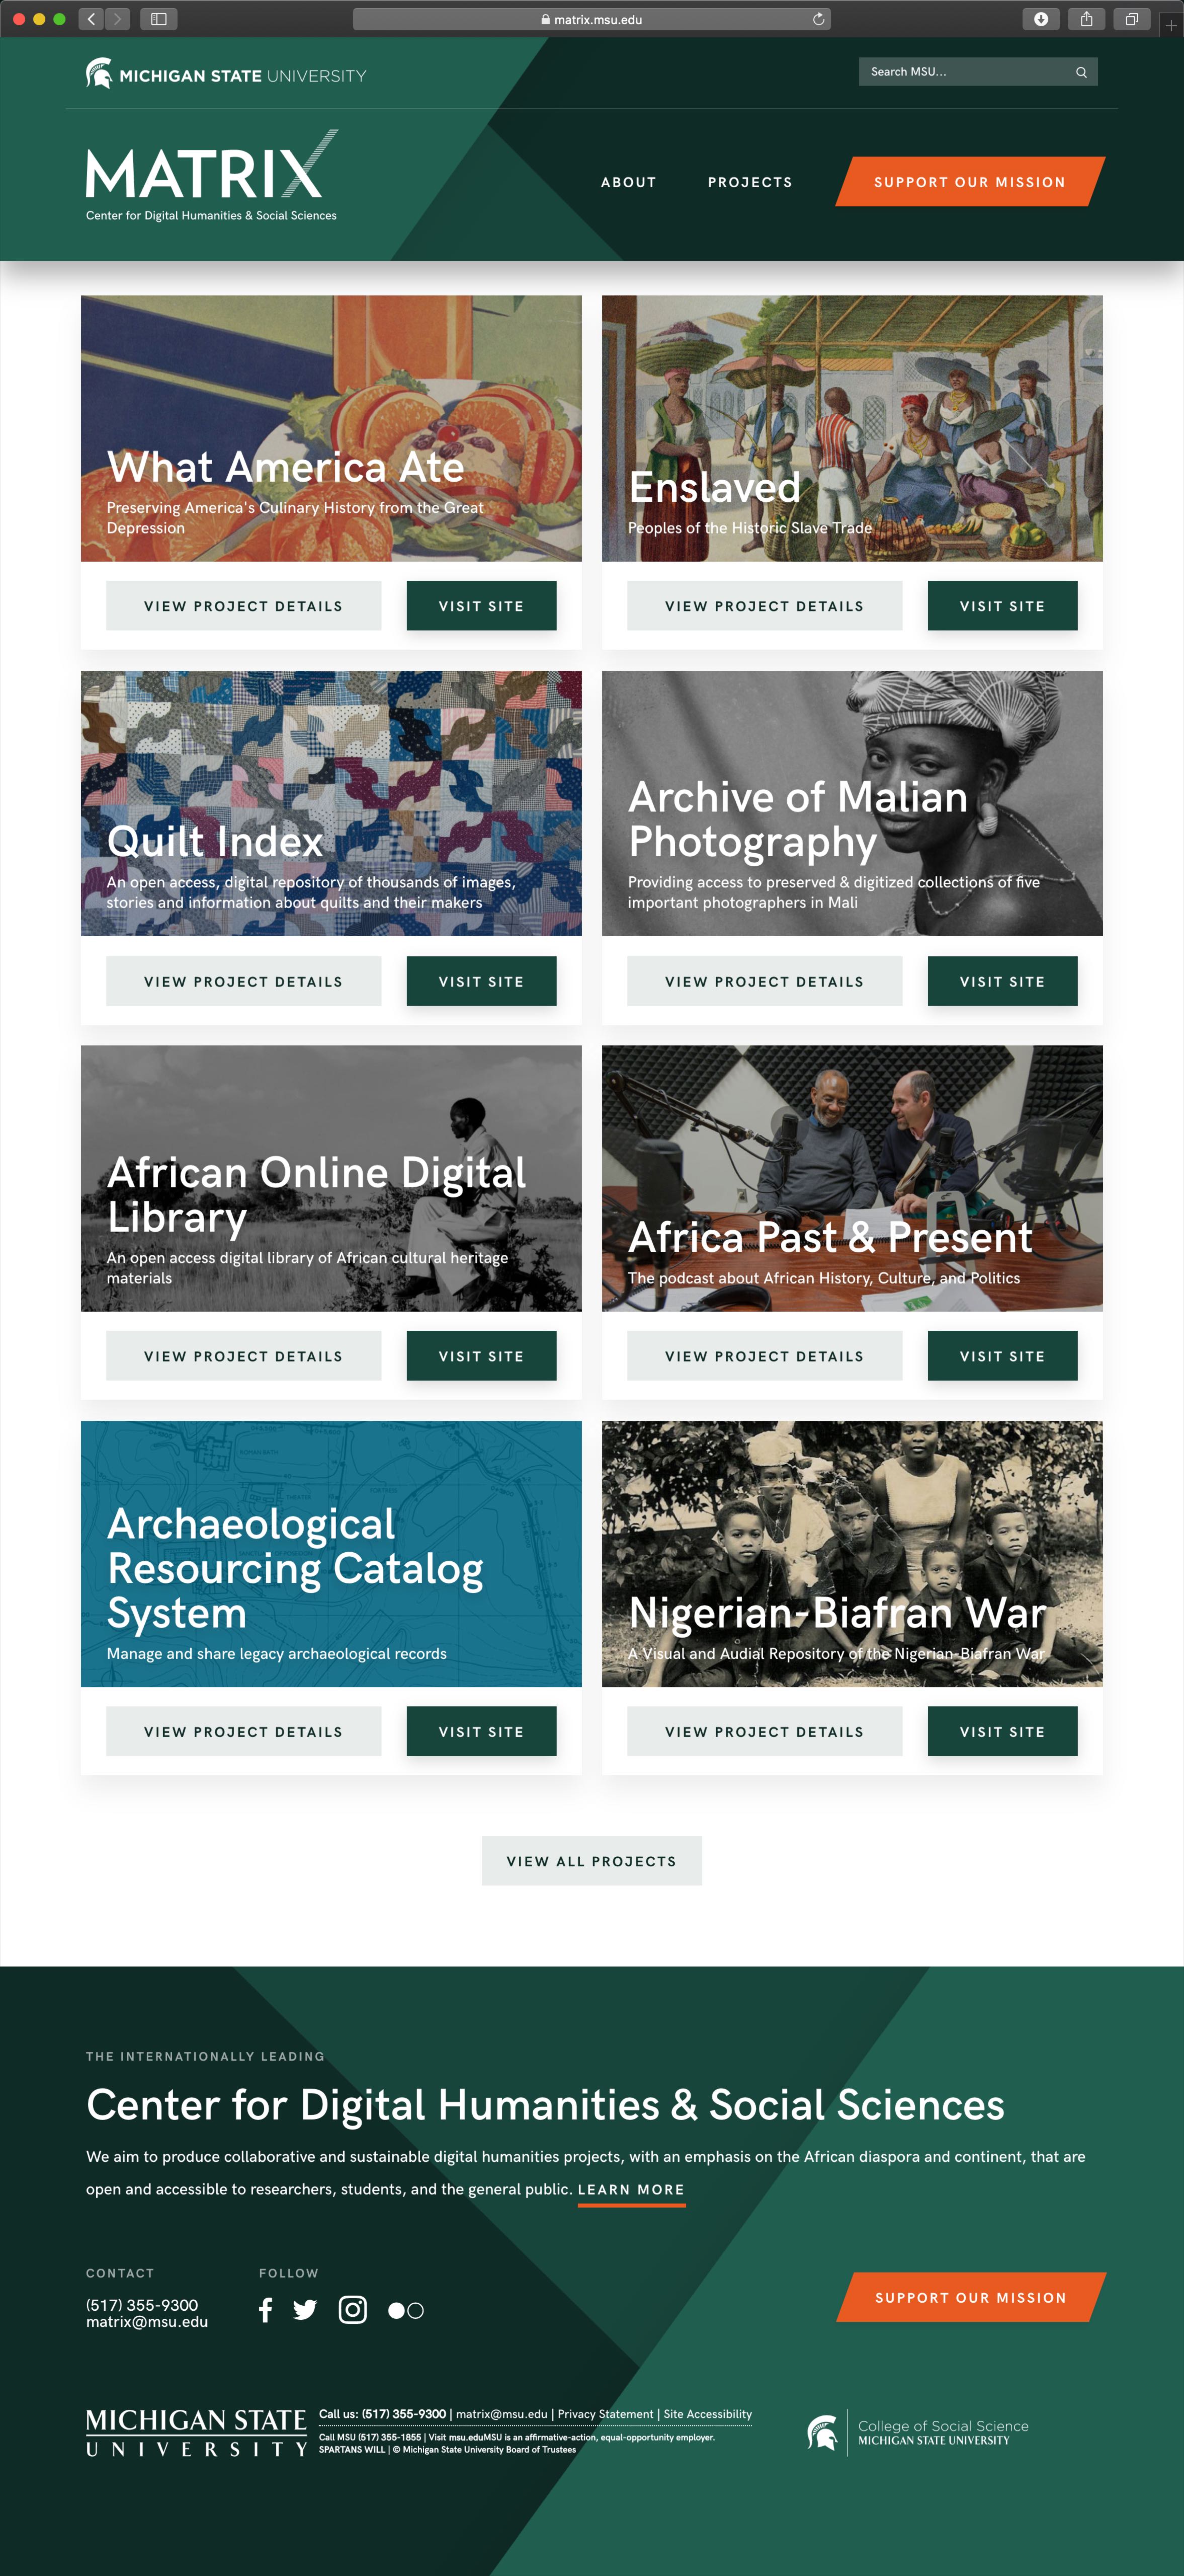
Task: Open the Projects menu item
Action: [x=749, y=182]
